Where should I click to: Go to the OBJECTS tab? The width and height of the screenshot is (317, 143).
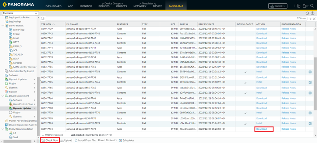pyautogui.click(x=121, y=6)
